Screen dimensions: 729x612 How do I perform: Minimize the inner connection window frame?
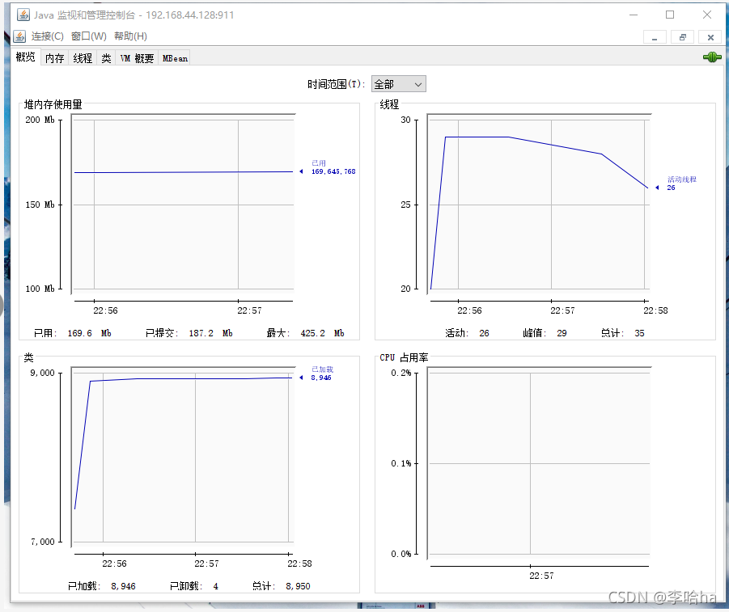click(x=655, y=37)
